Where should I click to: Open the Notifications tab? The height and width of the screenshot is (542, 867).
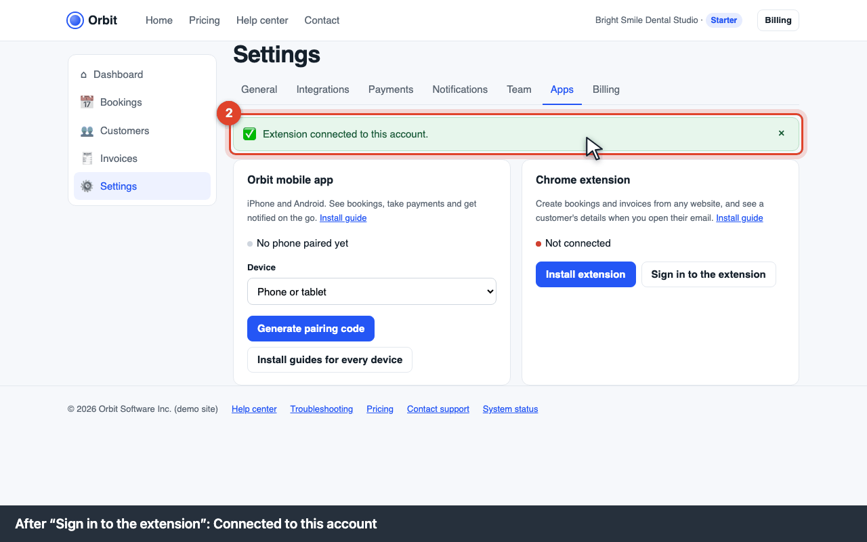pos(460,89)
